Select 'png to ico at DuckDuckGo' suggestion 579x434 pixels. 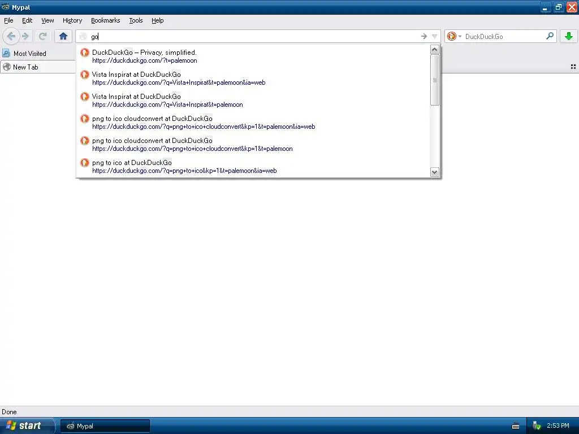tap(253, 167)
